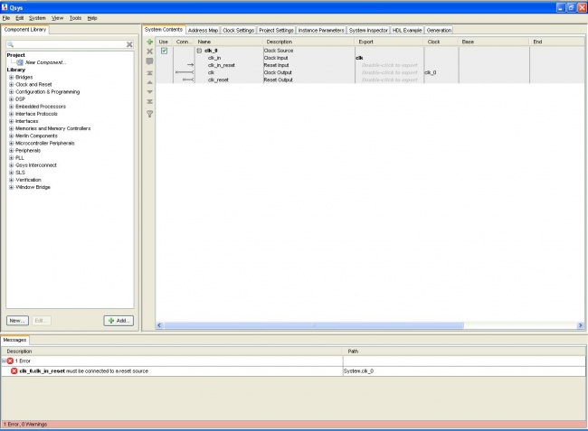Viewport: 588px width, 431px height.
Task: Select the Merlin Components tree item
Action: click(36, 136)
